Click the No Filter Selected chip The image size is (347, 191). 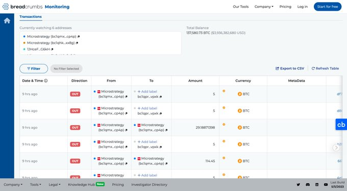tap(66, 69)
